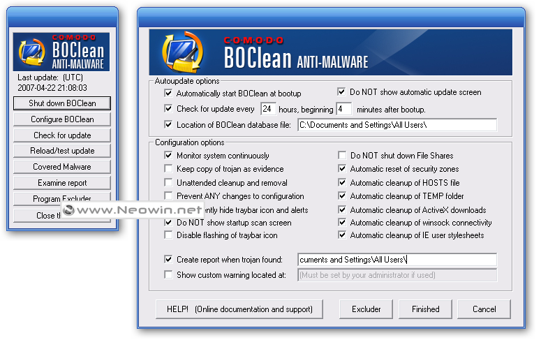The height and width of the screenshot is (340, 541).
Task: Enable Do NOT shut down File Shares
Action: pyautogui.click(x=342, y=155)
